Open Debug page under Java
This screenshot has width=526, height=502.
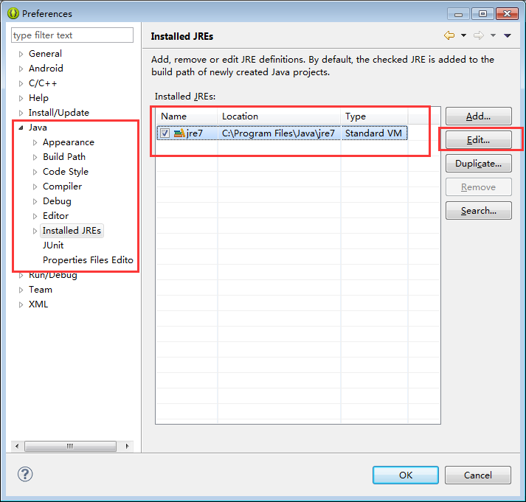click(57, 201)
